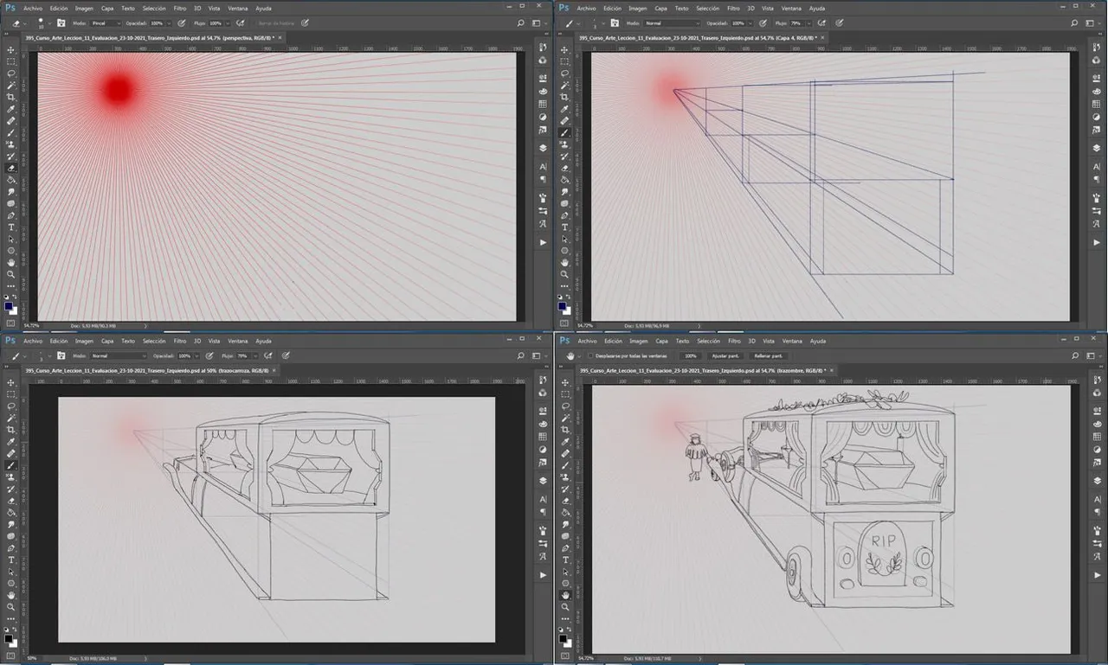This screenshot has width=1108, height=665.
Task: Select the Zoom tool in trazocarroza window
Action: (11, 607)
